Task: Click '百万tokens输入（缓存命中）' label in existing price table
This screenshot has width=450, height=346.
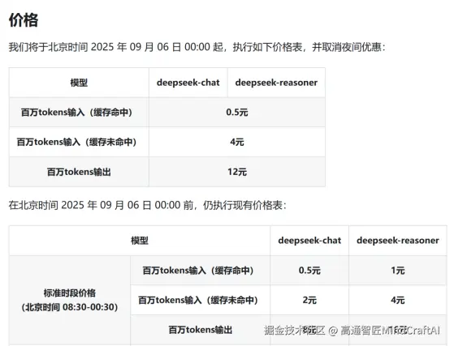Action: [198, 271]
